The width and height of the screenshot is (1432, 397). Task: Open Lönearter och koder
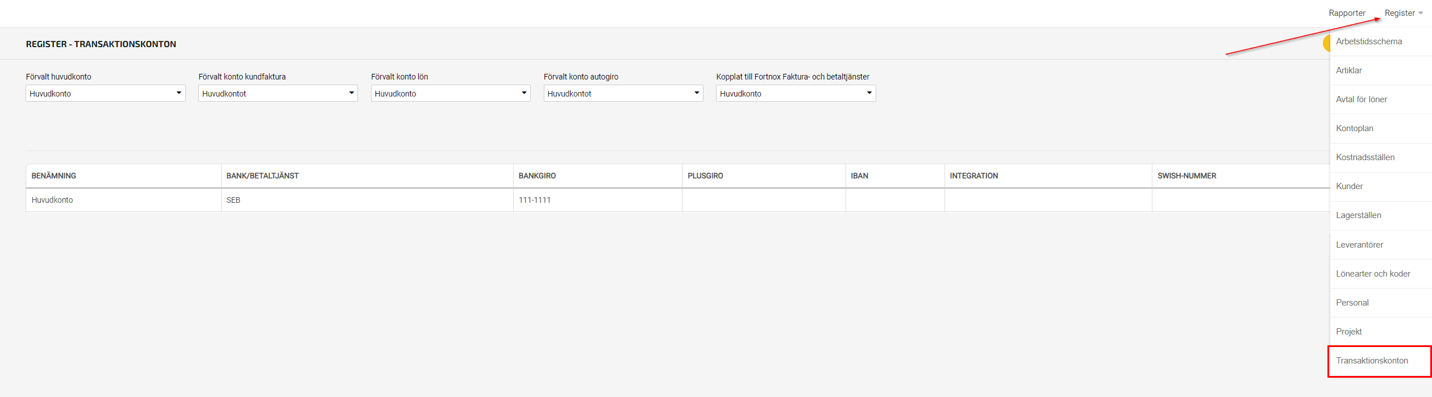[x=1381, y=274]
